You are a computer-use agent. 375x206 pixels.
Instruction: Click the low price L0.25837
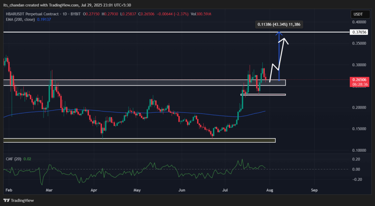(128, 14)
